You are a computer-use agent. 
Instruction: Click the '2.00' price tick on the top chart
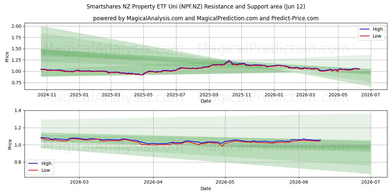(16, 26)
